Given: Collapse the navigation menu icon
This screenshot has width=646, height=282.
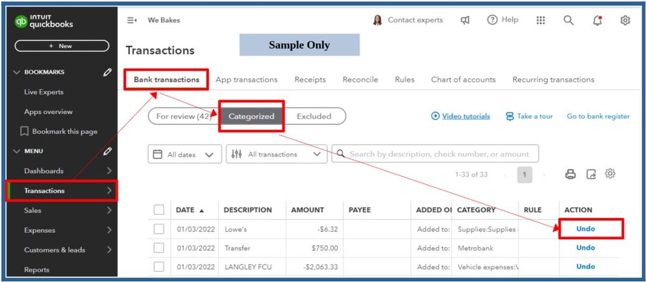Looking at the screenshot, I should 132,20.
